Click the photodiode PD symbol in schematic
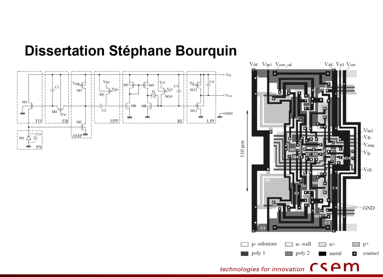 28,138
